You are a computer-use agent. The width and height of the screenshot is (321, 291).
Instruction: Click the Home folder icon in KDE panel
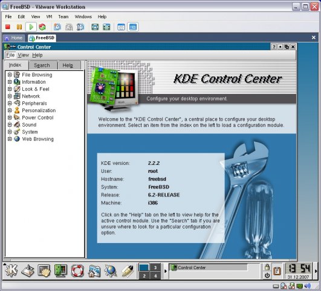point(94,271)
